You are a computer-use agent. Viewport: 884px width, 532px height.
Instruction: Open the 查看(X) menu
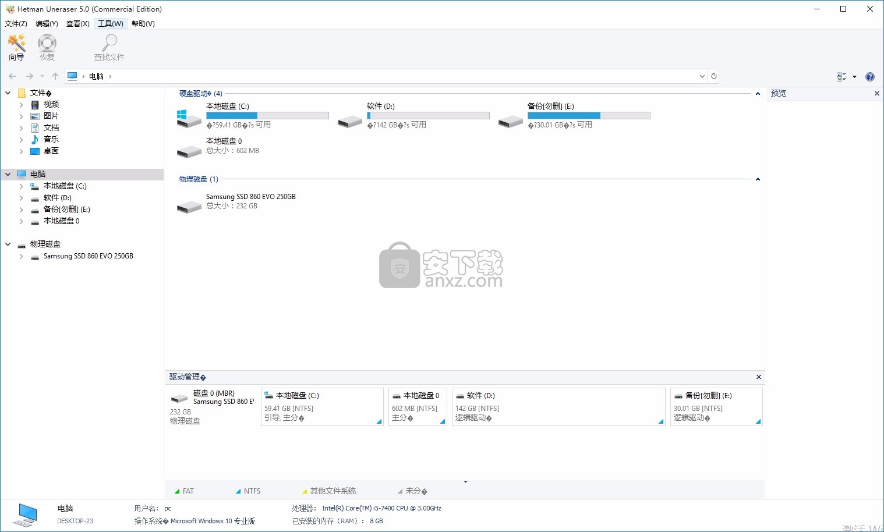click(78, 23)
